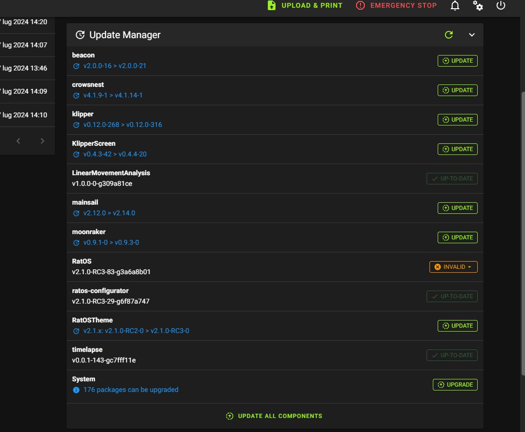Screen dimensions: 525x432
Task: Click the LinearMovementAnalysis Up-To-Date button
Action: point(452,179)
